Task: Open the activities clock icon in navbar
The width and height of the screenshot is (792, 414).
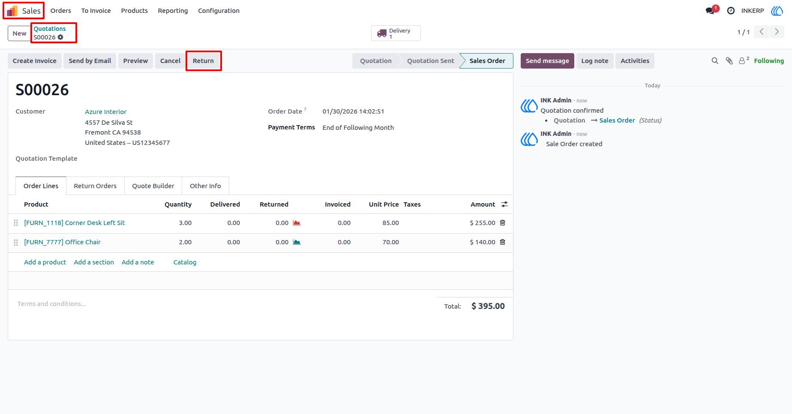Action: [731, 11]
